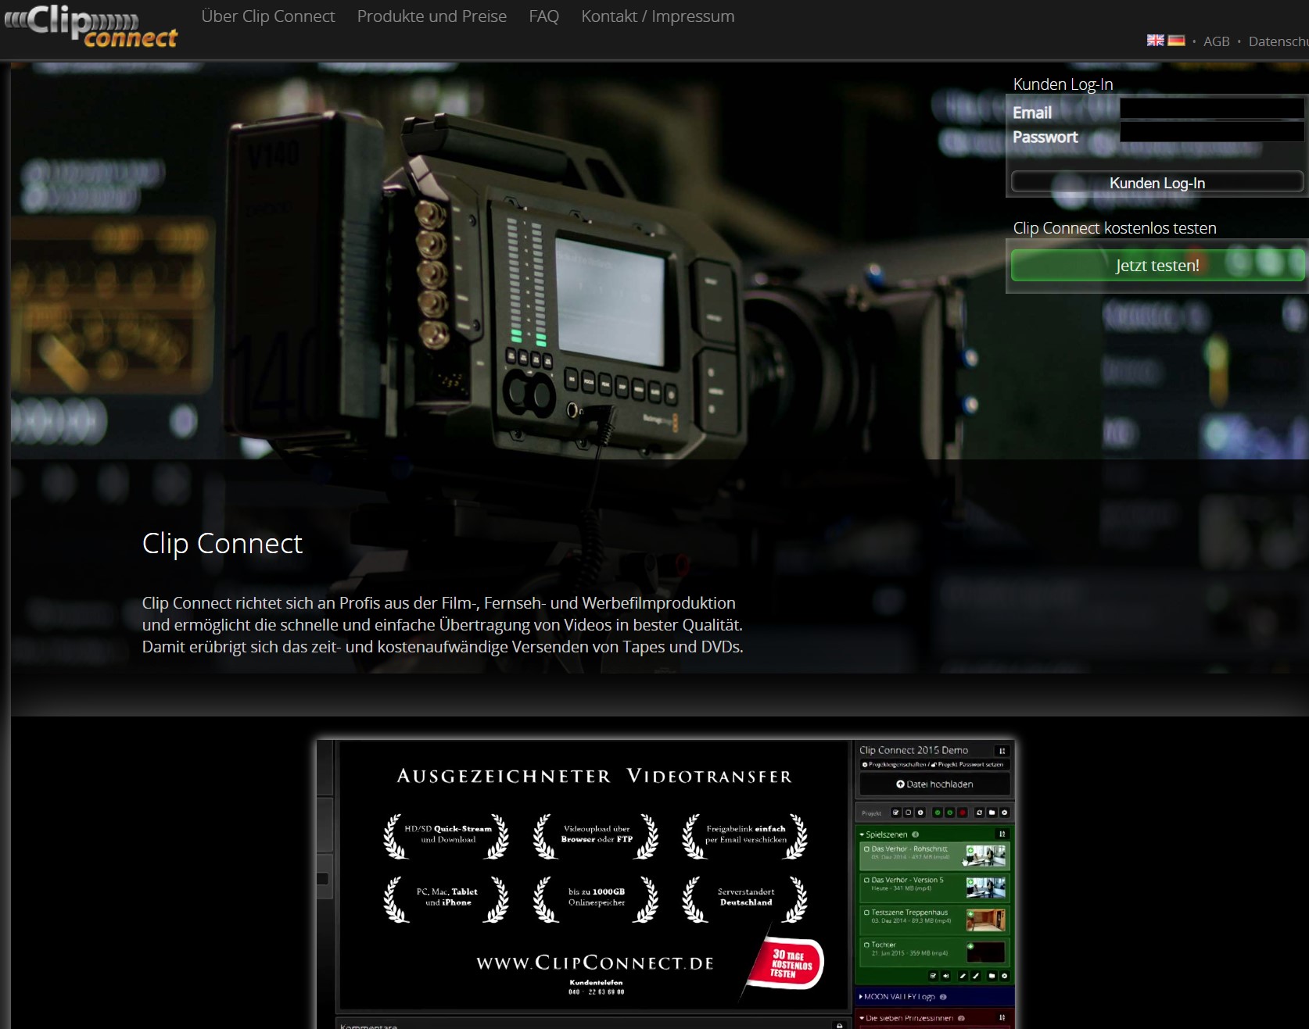The height and width of the screenshot is (1029, 1309).
Task: Collapse the Spielszenen folder
Action: click(862, 834)
